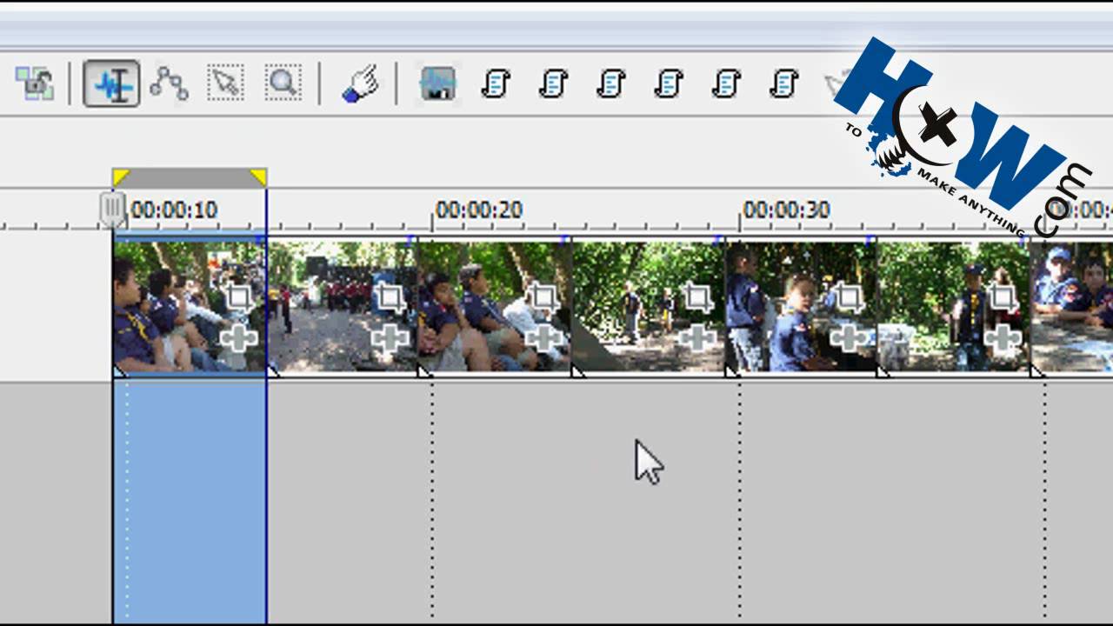Select the Zoom Edit magnifier tool
1113x626 pixels.
coord(283,84)
